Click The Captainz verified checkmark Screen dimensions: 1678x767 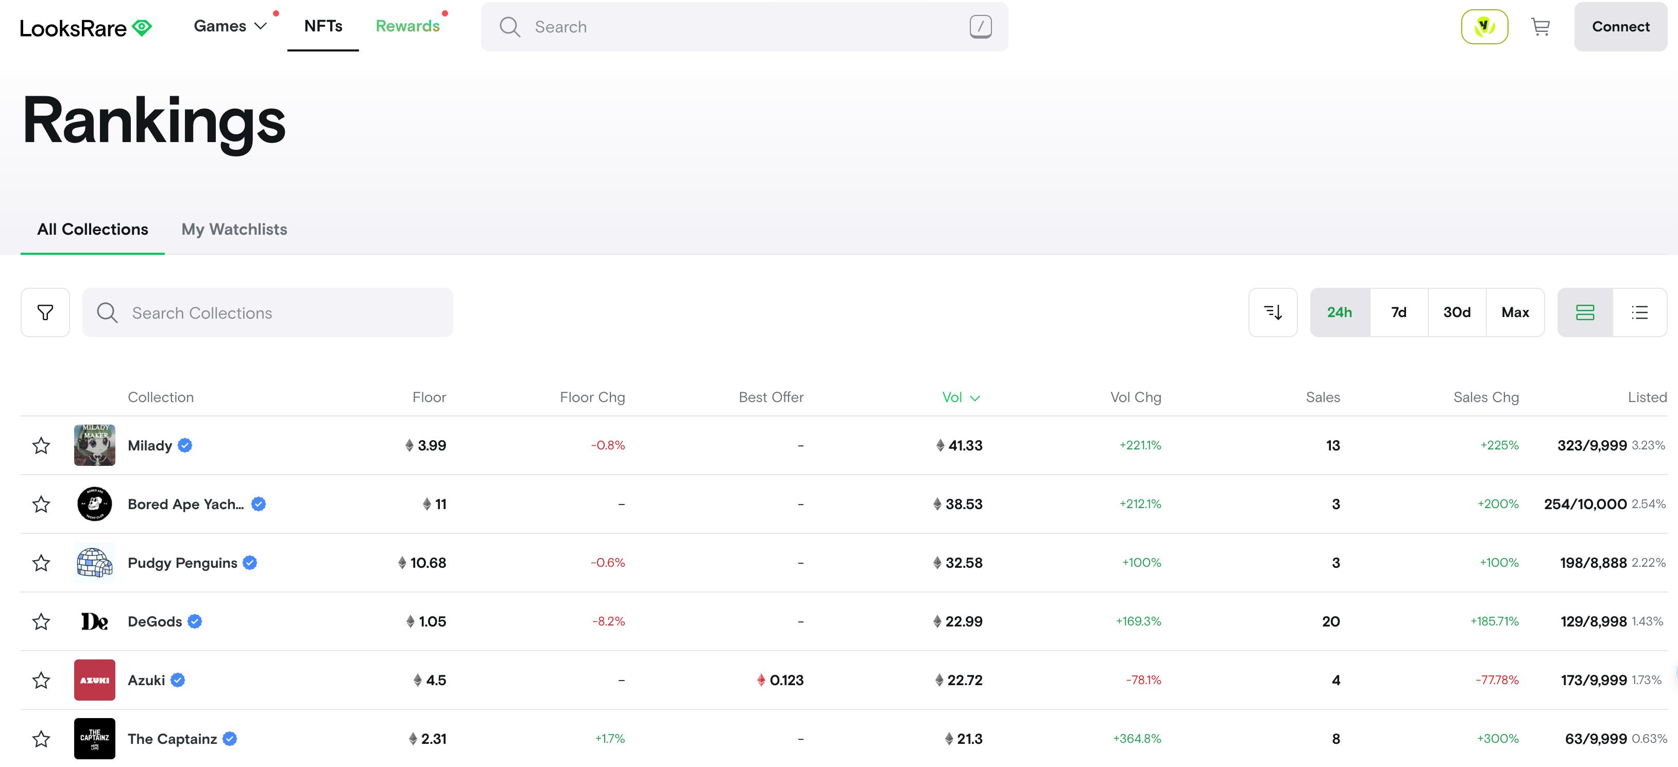tap(230, 738)
